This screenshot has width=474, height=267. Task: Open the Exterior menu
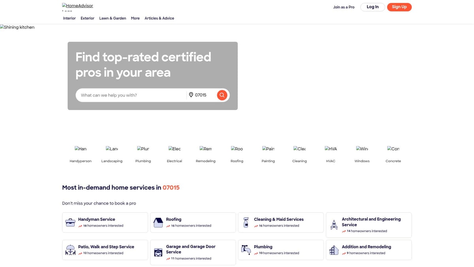[x=87, y=18]
